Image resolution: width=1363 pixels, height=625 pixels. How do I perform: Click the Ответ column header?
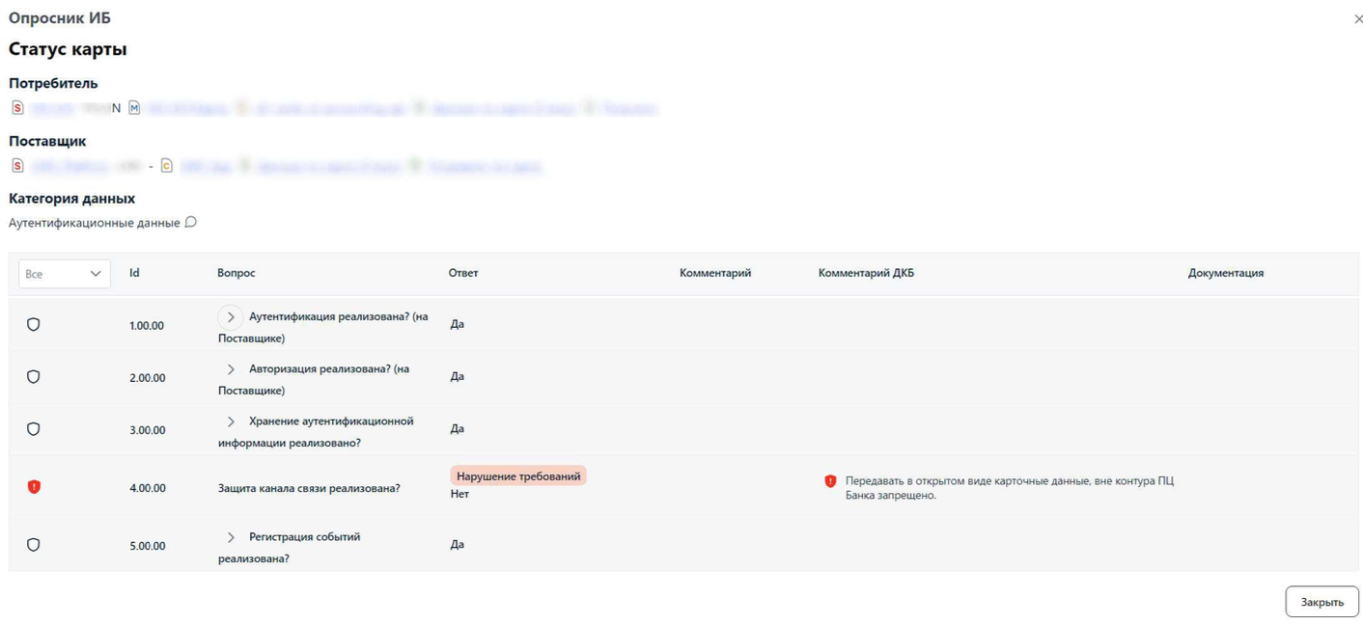point(463,273)
